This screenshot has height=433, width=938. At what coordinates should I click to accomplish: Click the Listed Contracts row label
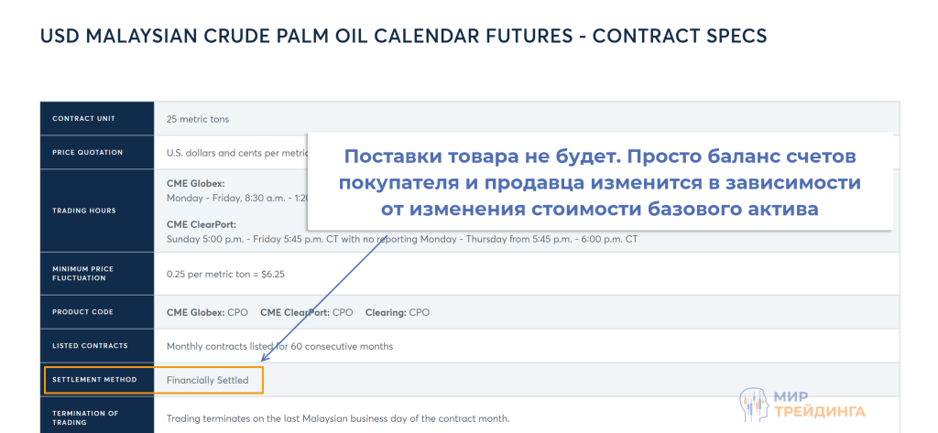click(90, 346)
